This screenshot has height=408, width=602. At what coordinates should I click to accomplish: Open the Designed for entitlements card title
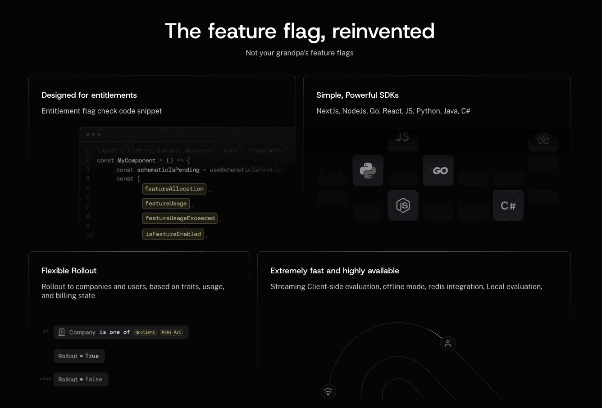click(x=89, y=95)
